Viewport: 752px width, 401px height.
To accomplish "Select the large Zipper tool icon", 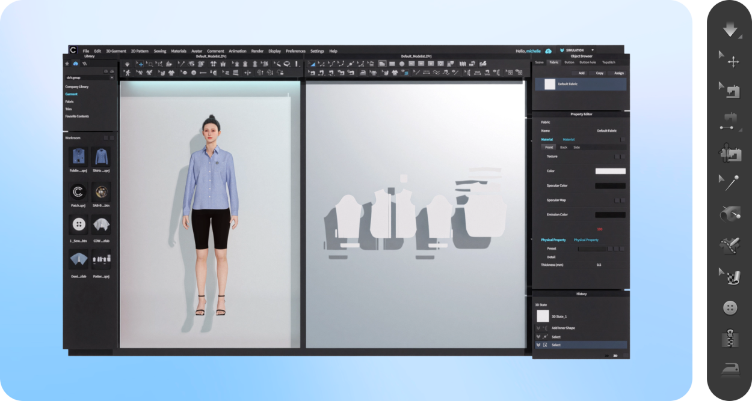I will click(730, 339).
